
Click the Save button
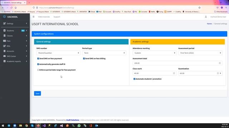click(x=38, y=94)
